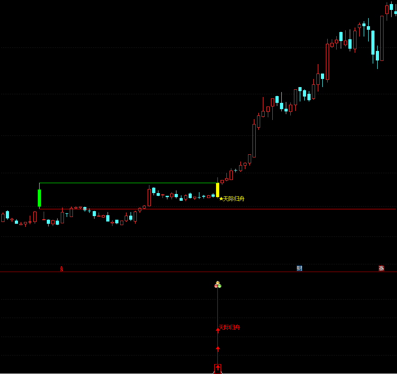Select the large cyan candle near right edge
The width and height of the screenshot is (397, 374).
point(373,42)
